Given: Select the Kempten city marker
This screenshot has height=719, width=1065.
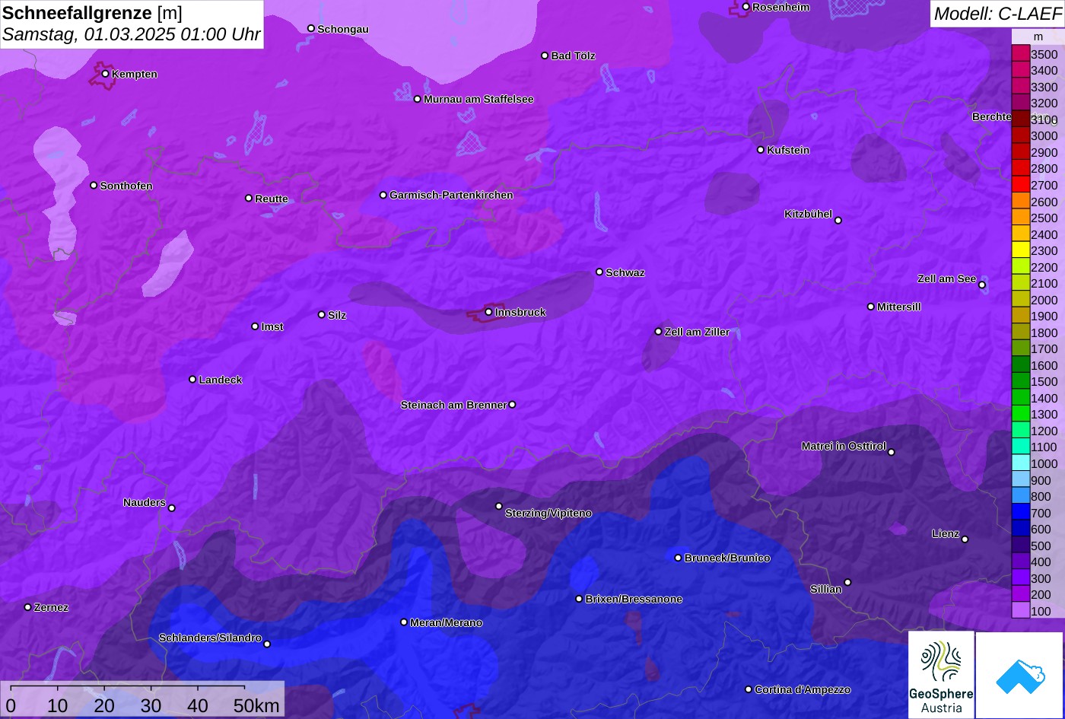Looking at the screenshot, I should point(106,74).
